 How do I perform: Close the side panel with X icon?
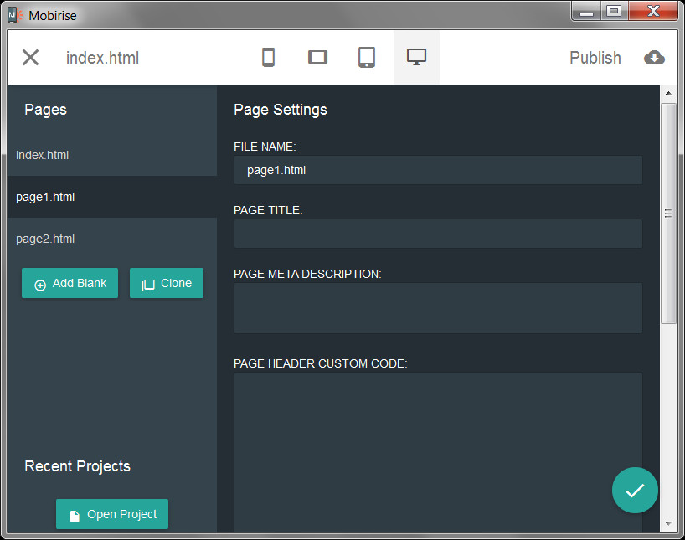pos(30,58)
